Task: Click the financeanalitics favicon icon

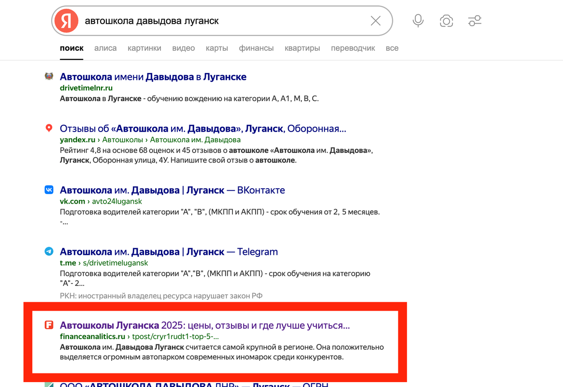Action: point(49,325)
